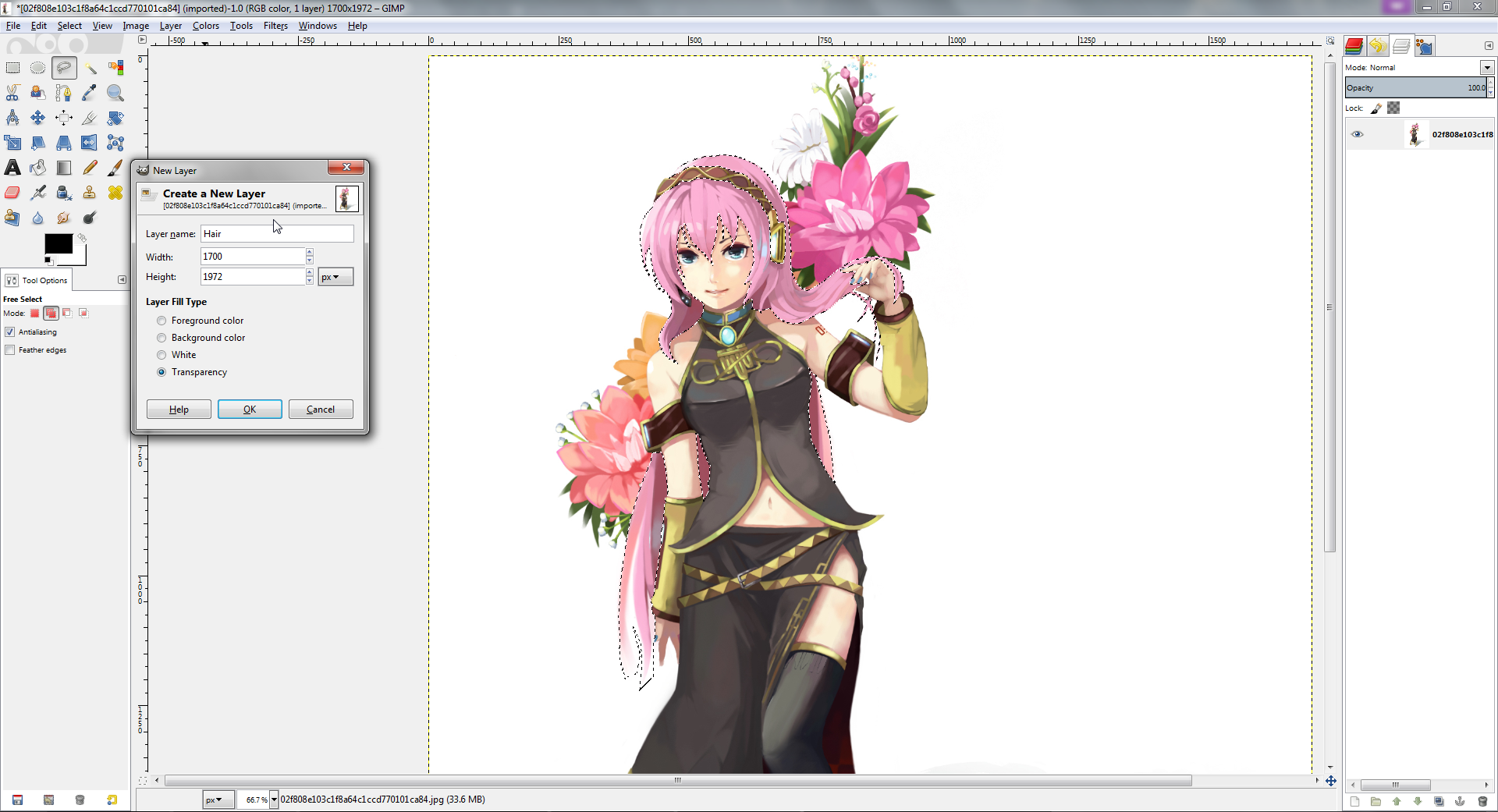Click the Layer name input field

coord(277,234)
